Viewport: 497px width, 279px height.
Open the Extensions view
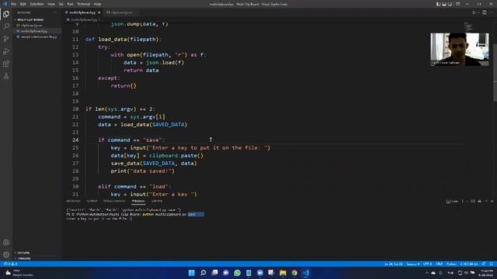click(6, 64)
